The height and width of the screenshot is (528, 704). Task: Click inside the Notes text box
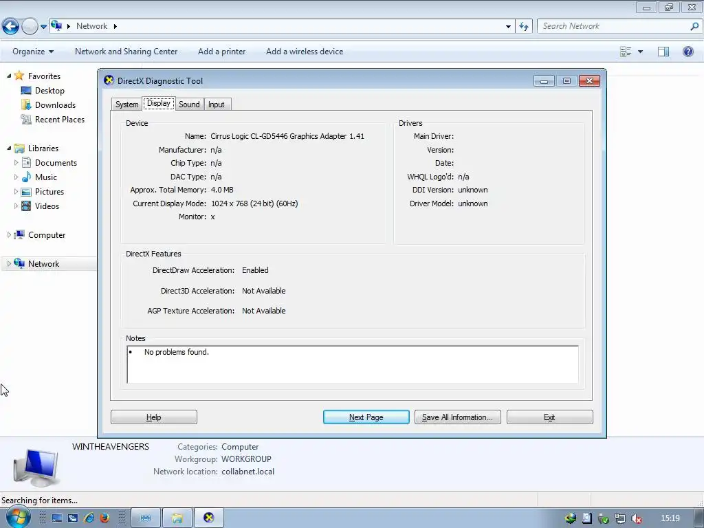353,364
